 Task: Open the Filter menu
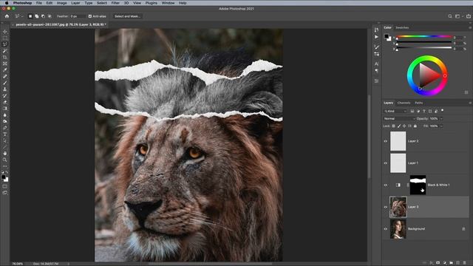tap(115, 3)
